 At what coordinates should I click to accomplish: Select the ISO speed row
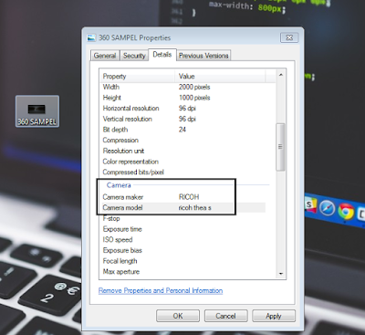(x=182, y=240)
